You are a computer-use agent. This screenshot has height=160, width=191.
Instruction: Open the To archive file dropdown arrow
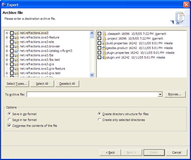[x=160, y=94]
